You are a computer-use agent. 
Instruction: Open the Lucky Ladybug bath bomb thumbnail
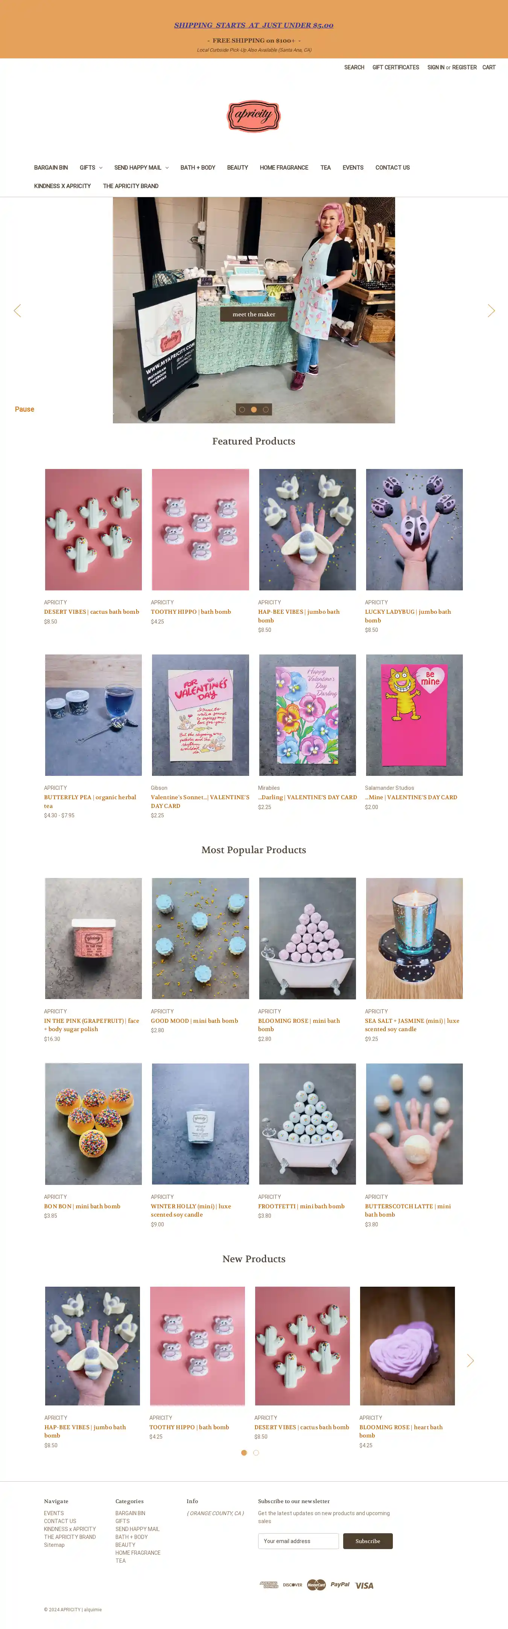(414, 529)
